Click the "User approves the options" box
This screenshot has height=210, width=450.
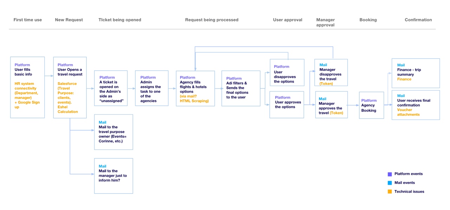tap(287, 105)
